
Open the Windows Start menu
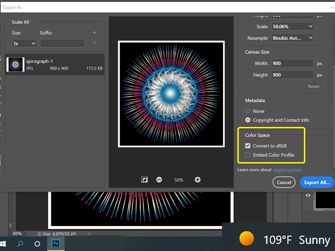tap(3, 244)
